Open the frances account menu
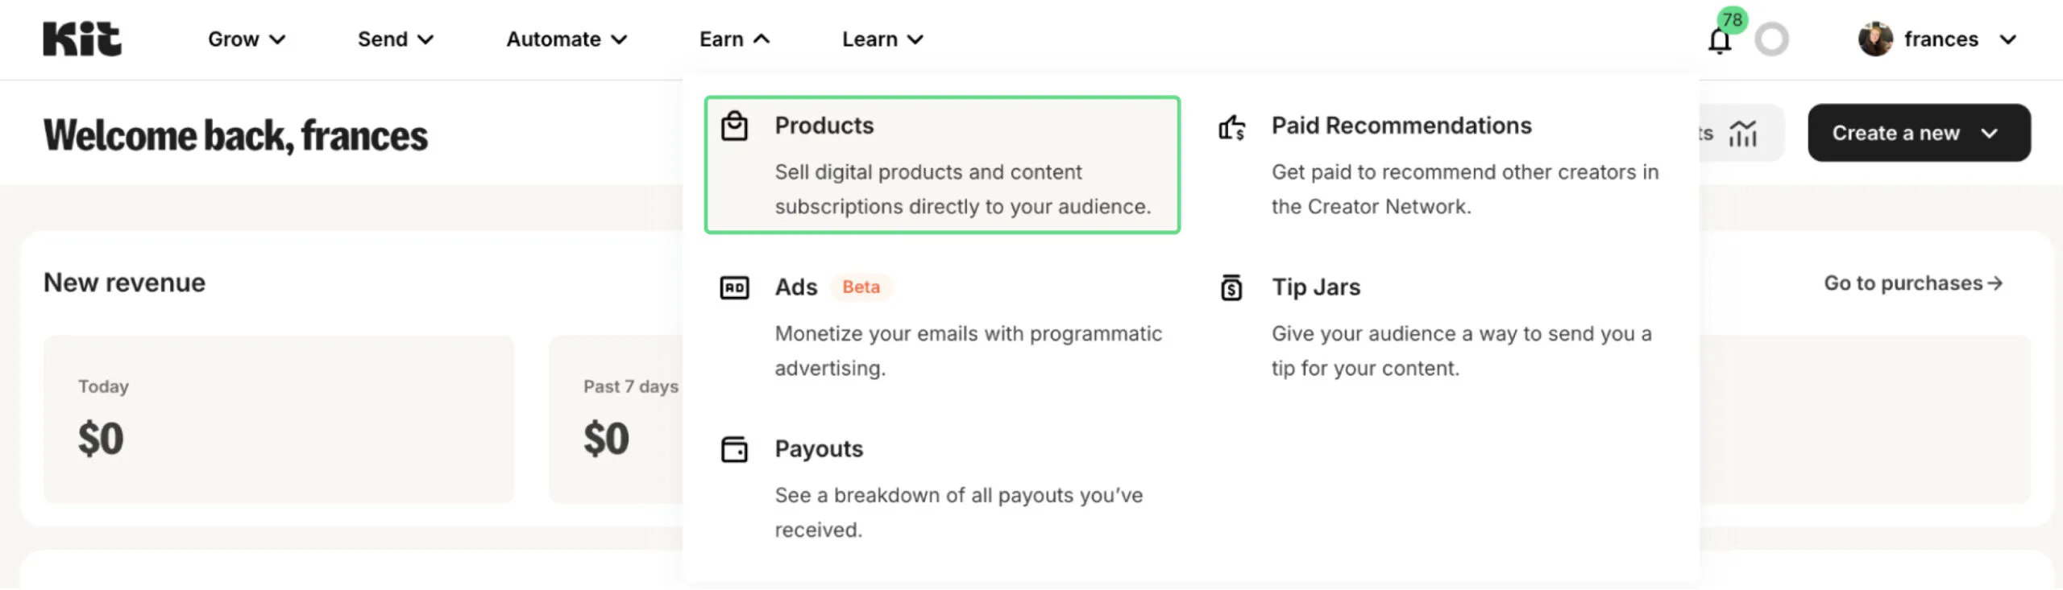 coord(1938,39)
